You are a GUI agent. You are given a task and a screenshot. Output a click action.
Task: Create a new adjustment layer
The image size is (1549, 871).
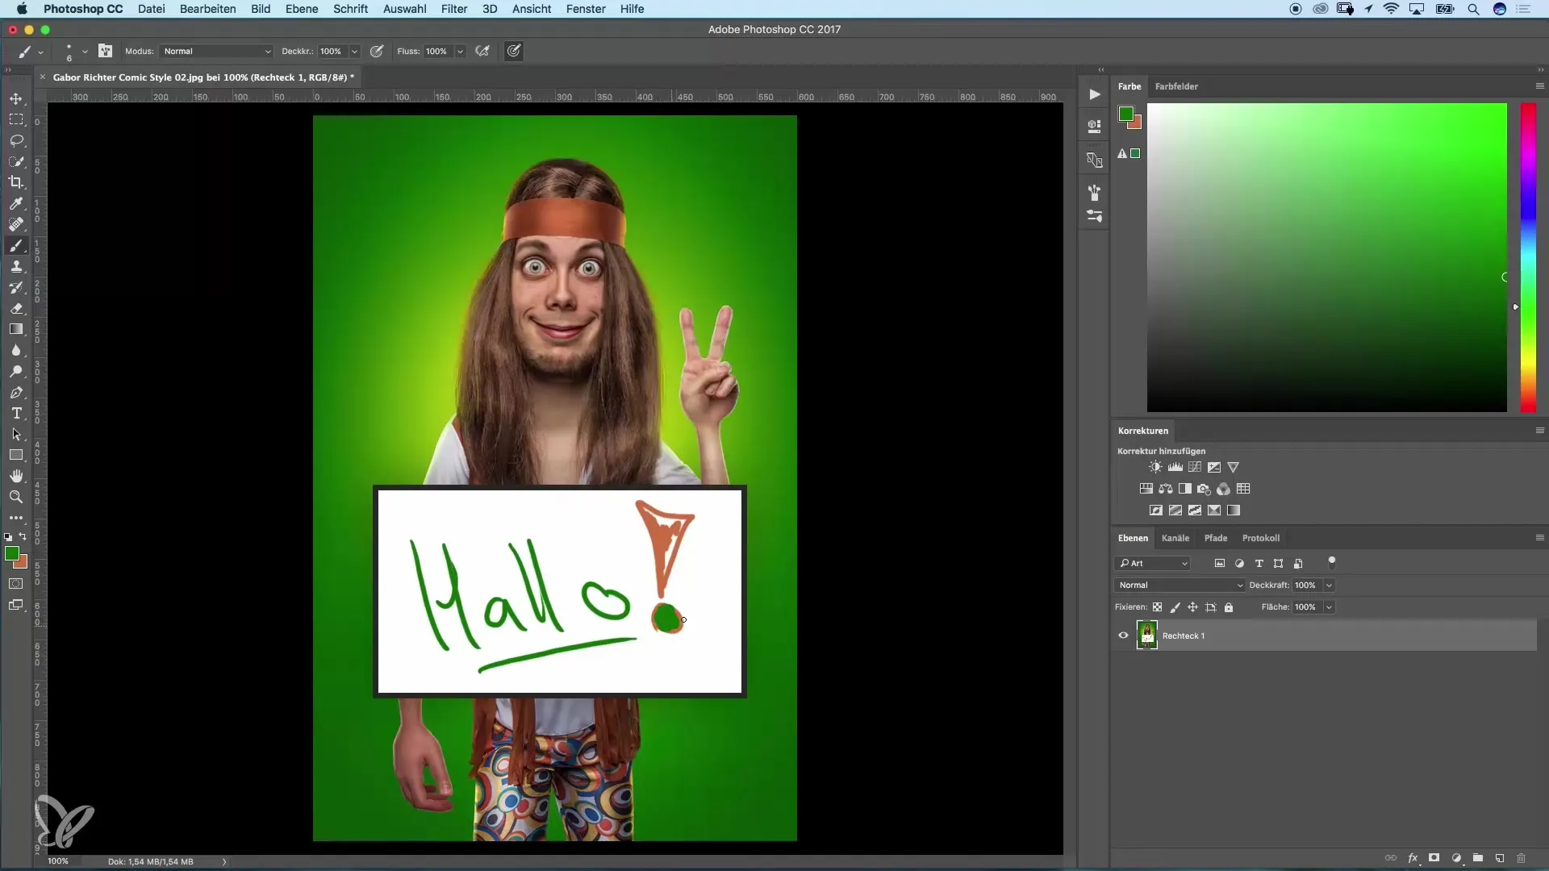pos(1456,858)
